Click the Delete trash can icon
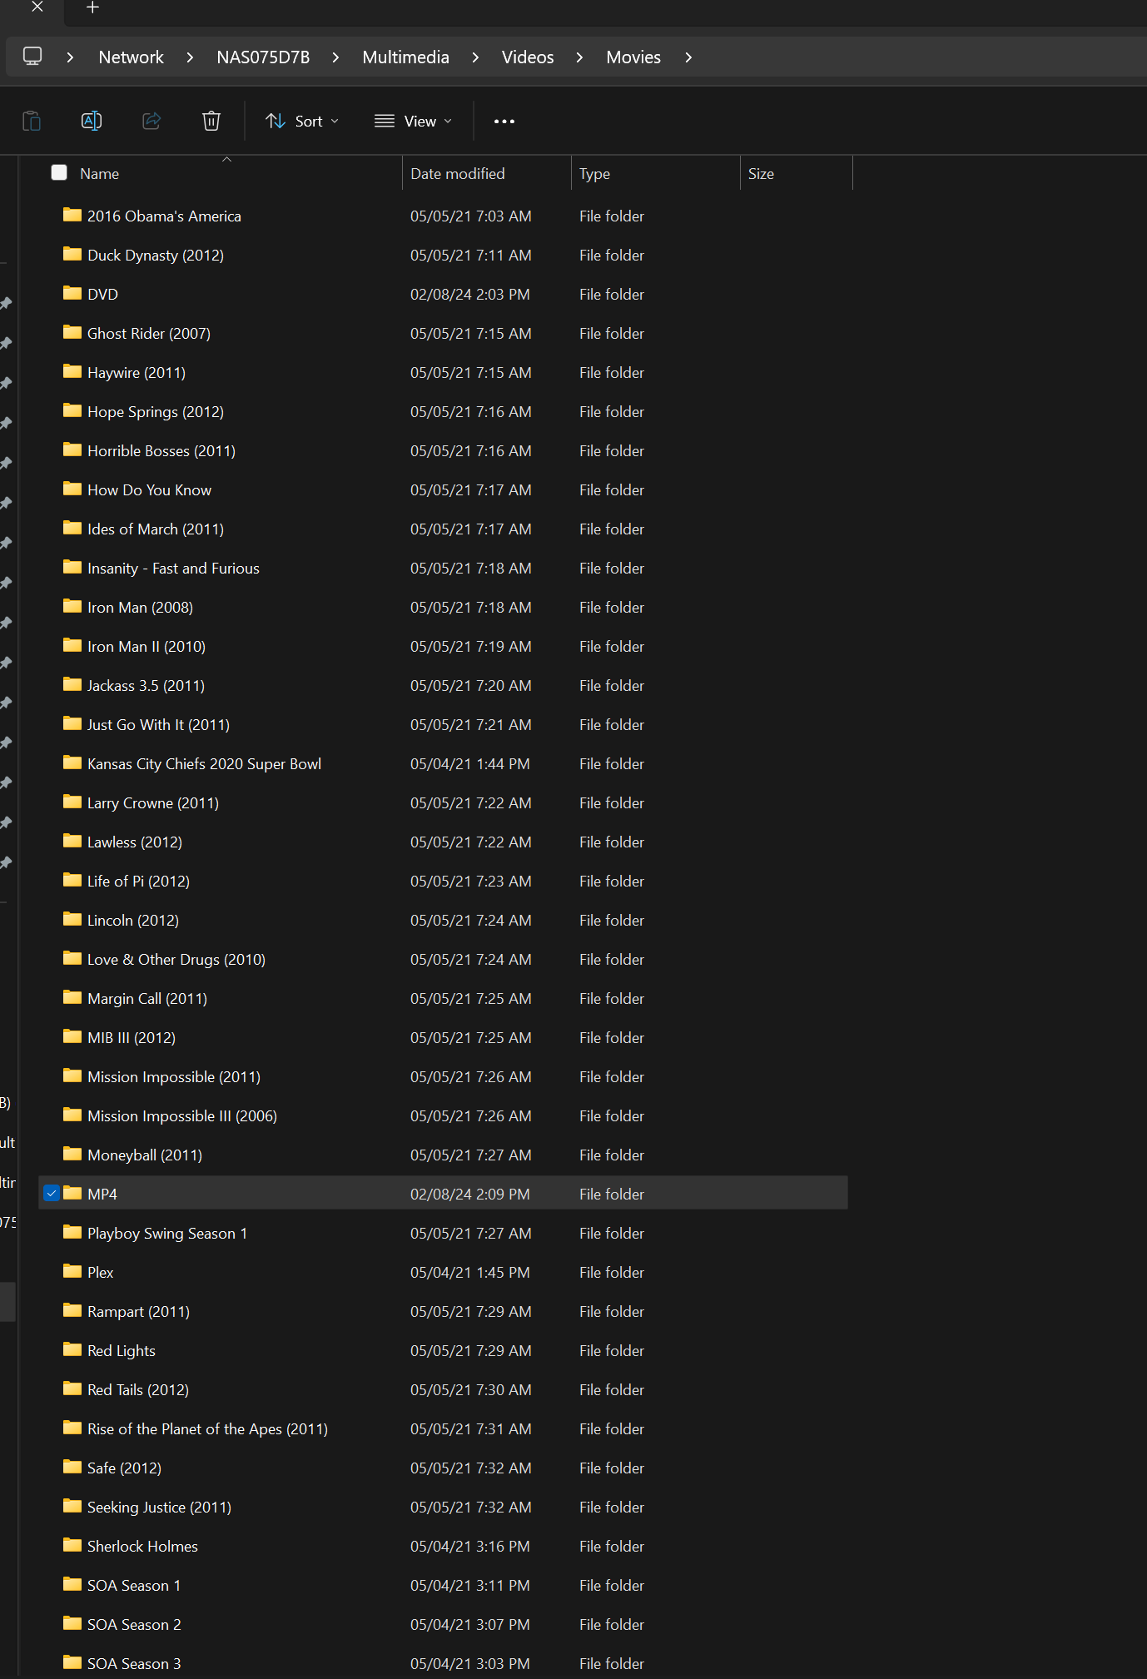The width and height of the screenshot is (1147, 1679). click(x=211, y=122)
